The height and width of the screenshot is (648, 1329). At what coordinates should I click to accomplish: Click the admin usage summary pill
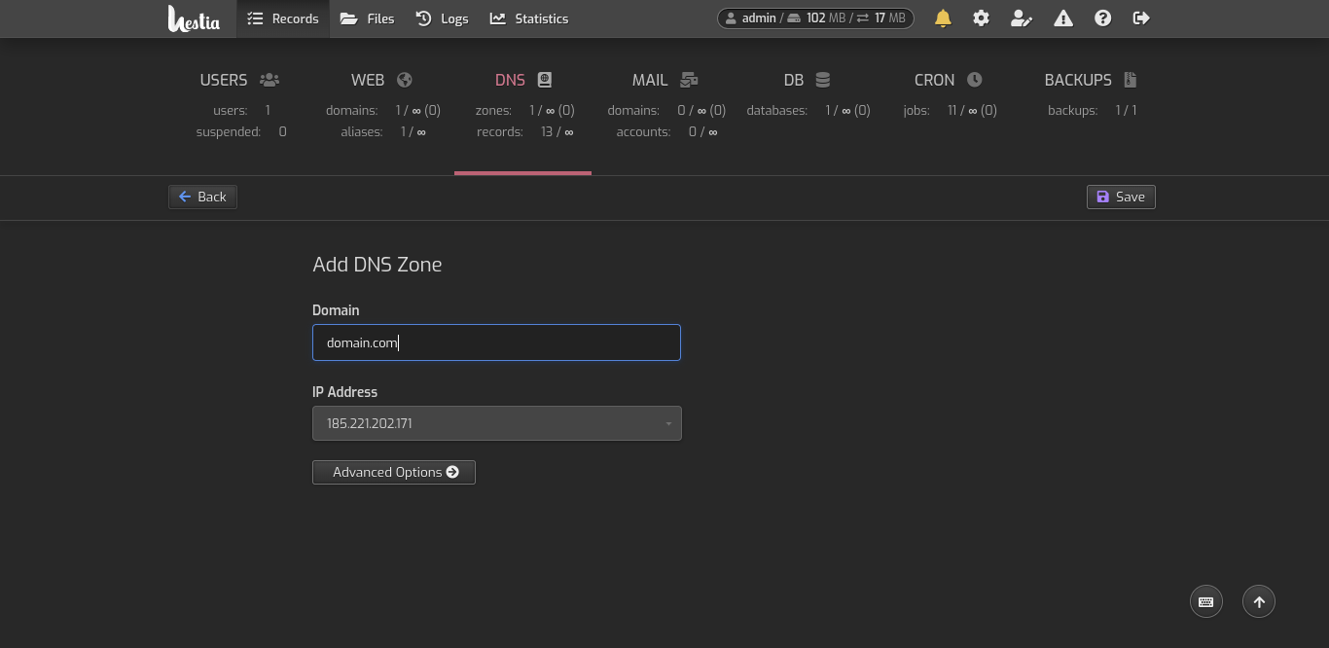[815, 18]
